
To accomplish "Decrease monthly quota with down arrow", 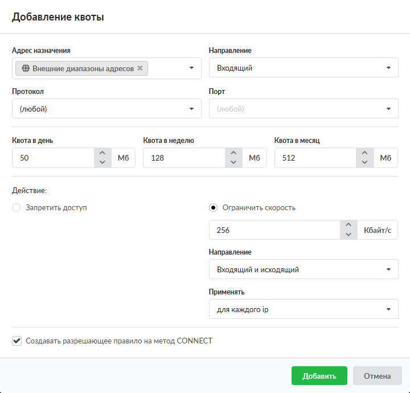I will pyautogui.click(x=364, y=162).
